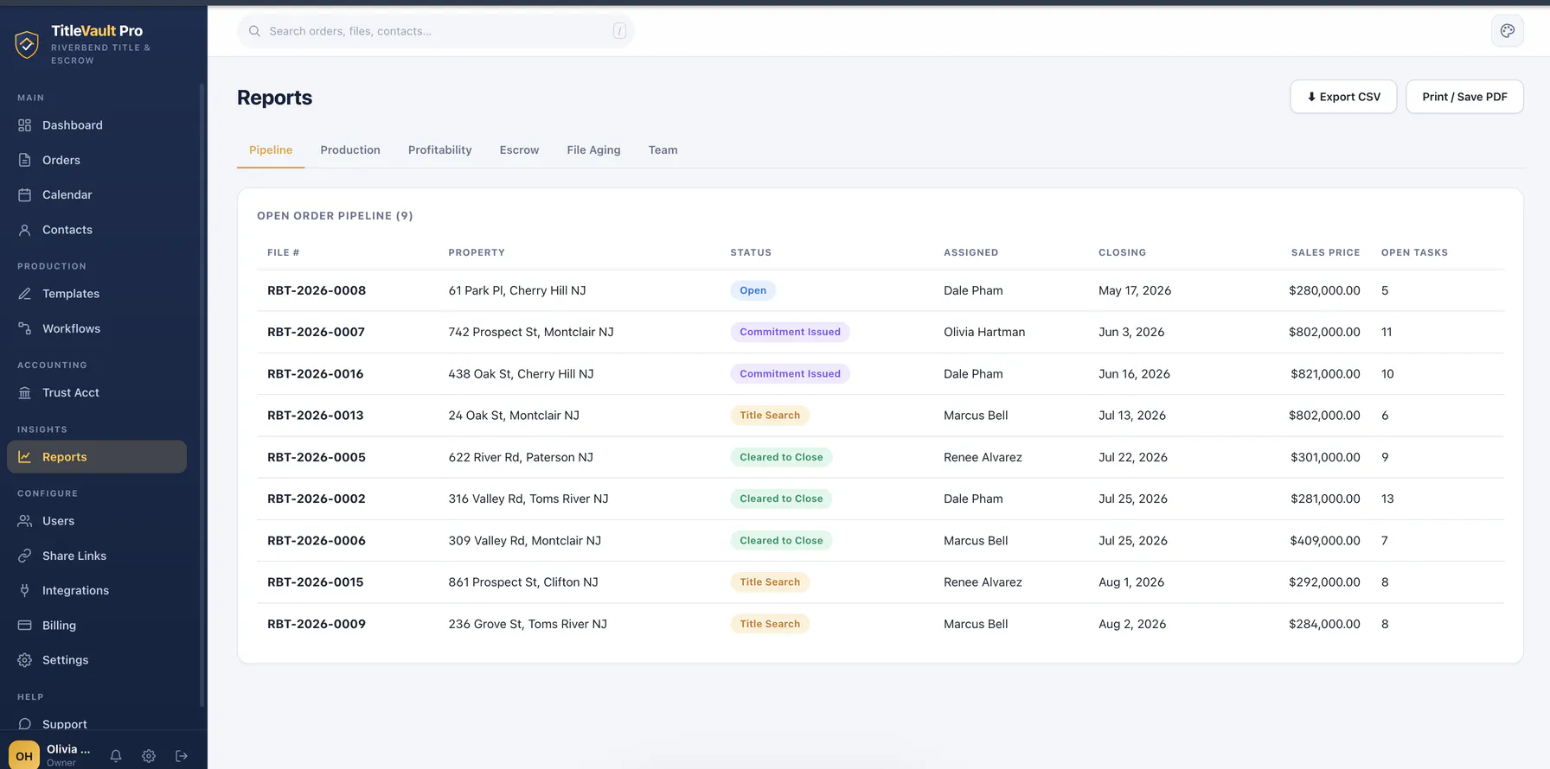The height and width of the screenshot is (769, 1550).
Task: Click Commitment Issued badge for 742 Prospect St
Action: click(x=790, y=332)
